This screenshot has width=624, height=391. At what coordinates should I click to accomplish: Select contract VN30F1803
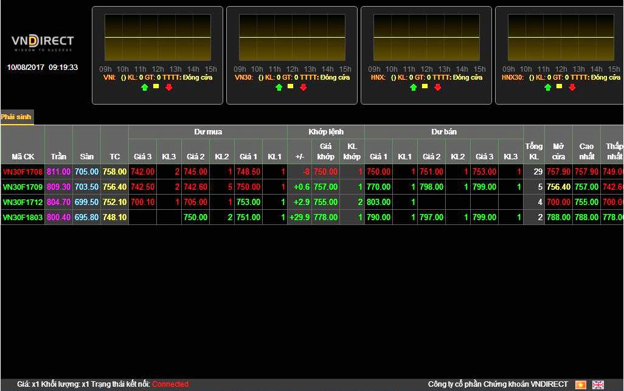coord(23,217)
